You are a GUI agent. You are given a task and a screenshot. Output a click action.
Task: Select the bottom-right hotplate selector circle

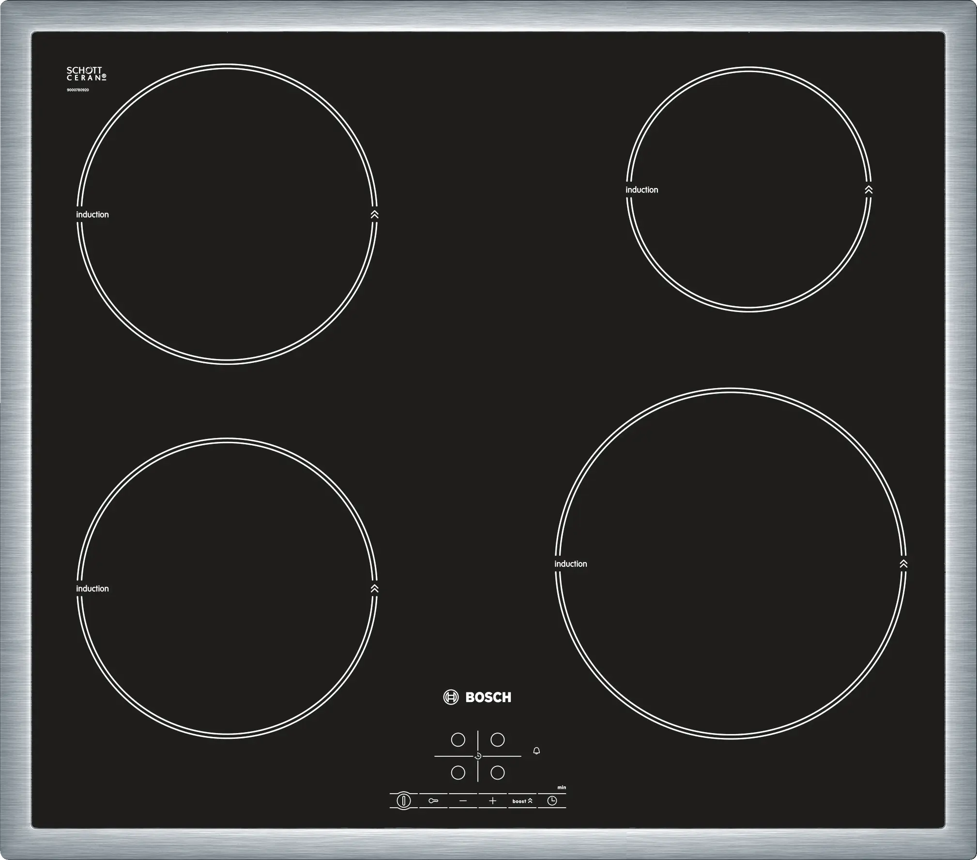pos(498,772)
